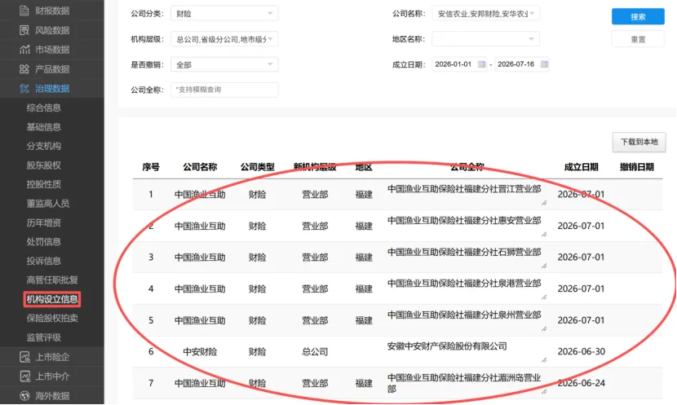The image size is (677, 405).
Task: Open the 公司名称 dropdown
Action: click(x=486, y=13)
